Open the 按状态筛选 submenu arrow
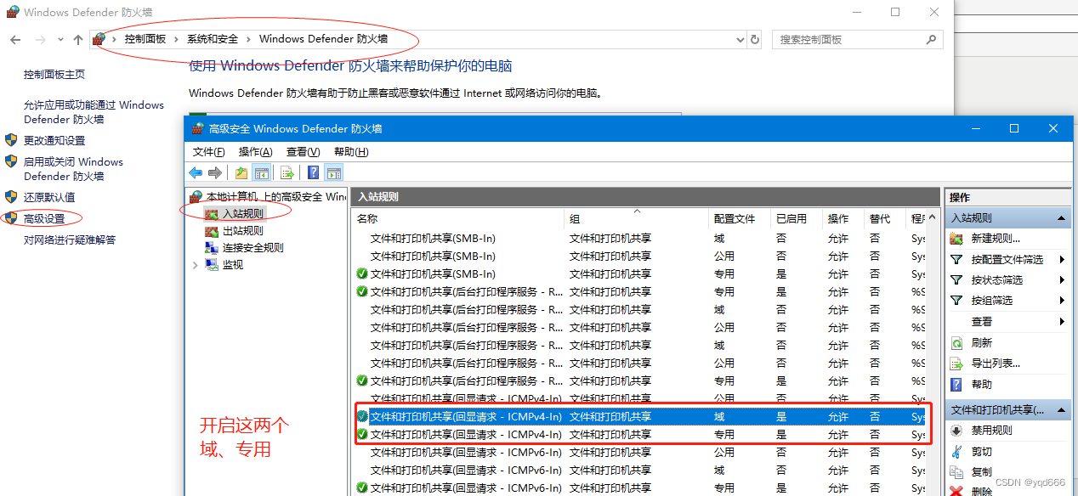 1062,279
